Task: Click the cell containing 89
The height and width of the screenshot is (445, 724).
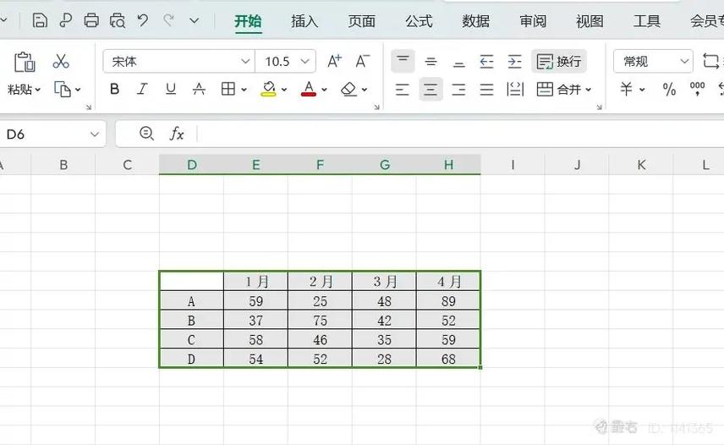Action: click(x=448, y=301)
